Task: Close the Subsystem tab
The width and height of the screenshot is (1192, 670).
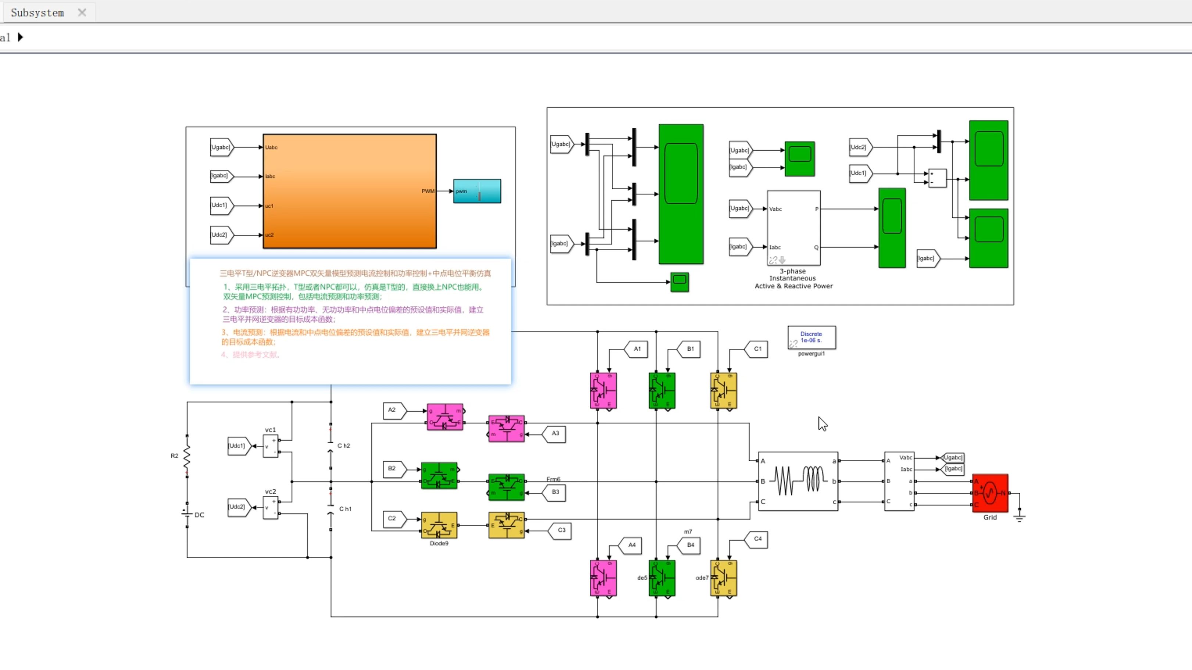Action: pyautogui.click(x=82, y=12)
